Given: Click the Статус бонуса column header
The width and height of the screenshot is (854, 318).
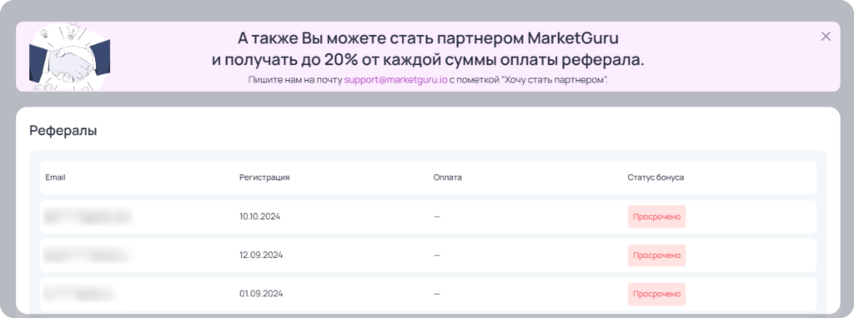Looking at the screenshot, I should (656, 178).
